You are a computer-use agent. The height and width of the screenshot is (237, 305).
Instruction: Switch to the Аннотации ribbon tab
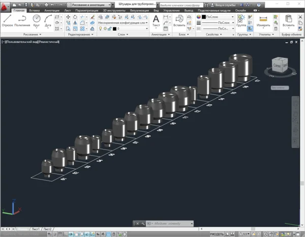coord(52,11)
